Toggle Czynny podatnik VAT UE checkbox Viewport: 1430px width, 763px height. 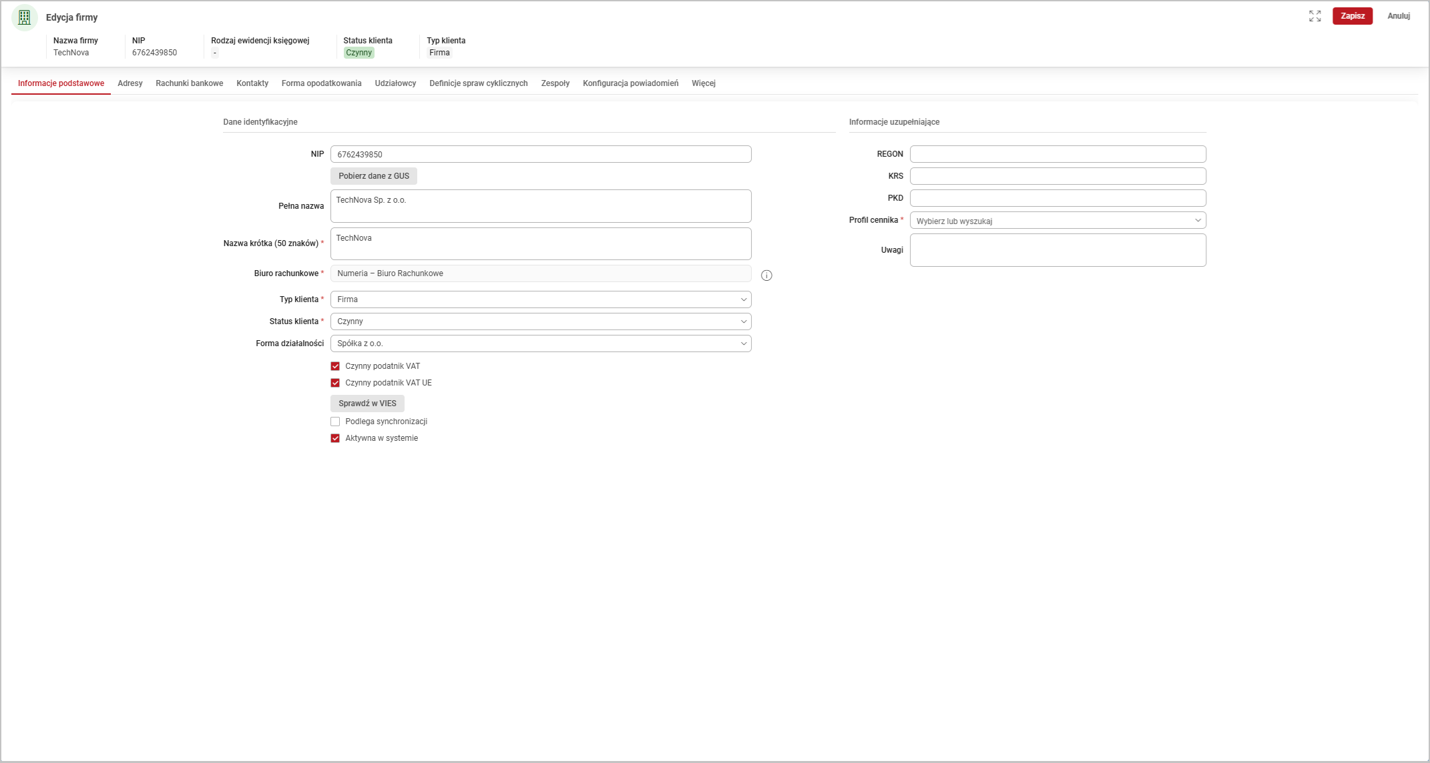335,383
